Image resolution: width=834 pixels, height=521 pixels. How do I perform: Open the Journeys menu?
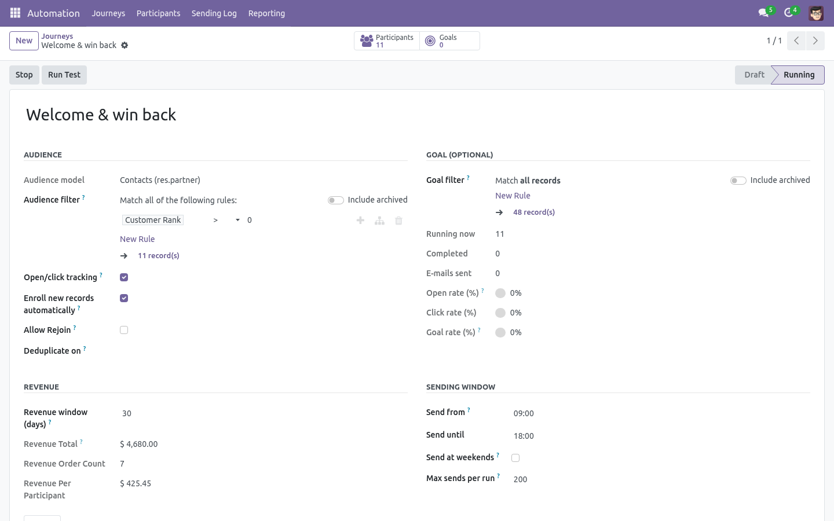pos(108,13)
